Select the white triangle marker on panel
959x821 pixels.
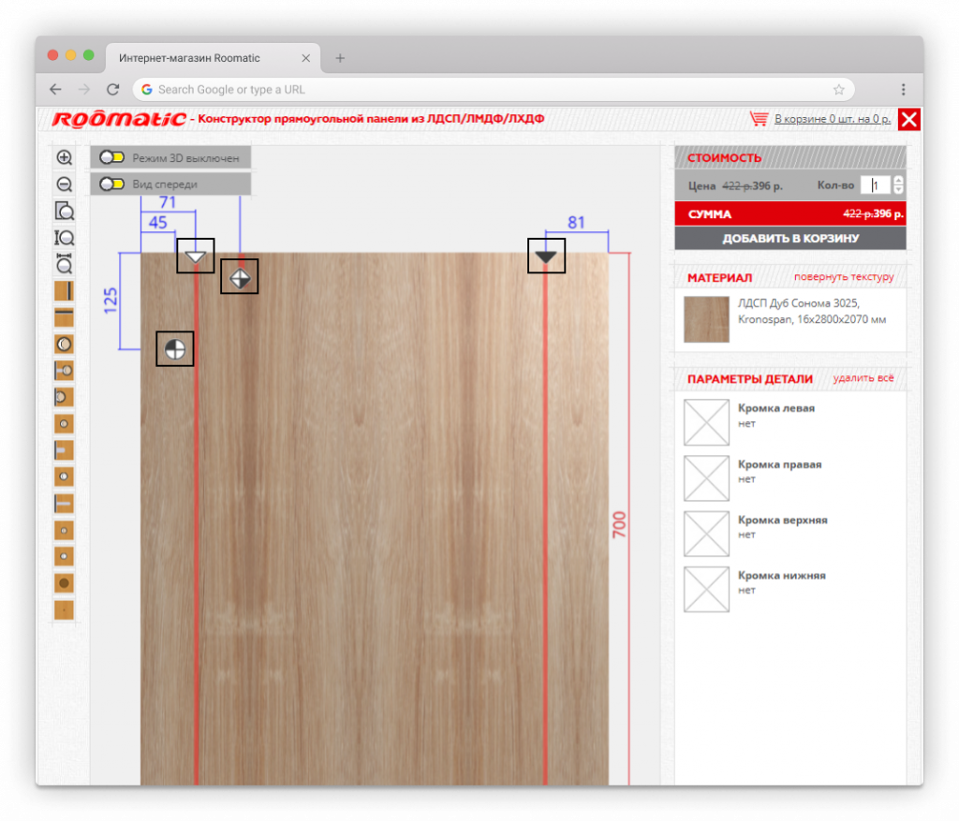pos(196,256)
